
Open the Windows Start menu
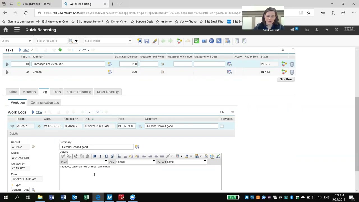5,198
